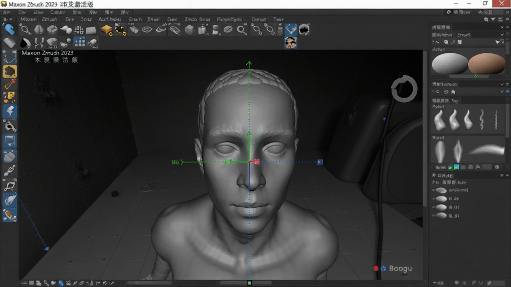Open the Guie menu
The image size is (511, 287).
(172, 19)
